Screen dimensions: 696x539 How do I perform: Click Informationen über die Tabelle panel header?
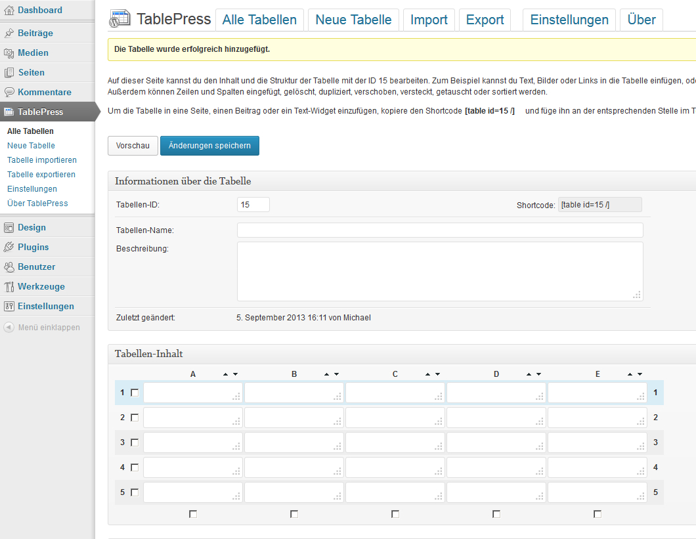click(x=402, y=181)
